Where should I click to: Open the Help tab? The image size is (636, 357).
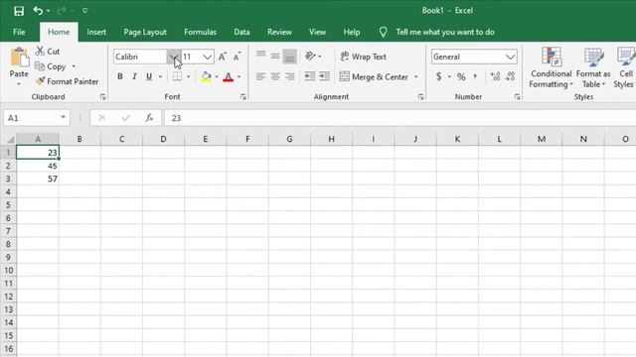point(351,32)
